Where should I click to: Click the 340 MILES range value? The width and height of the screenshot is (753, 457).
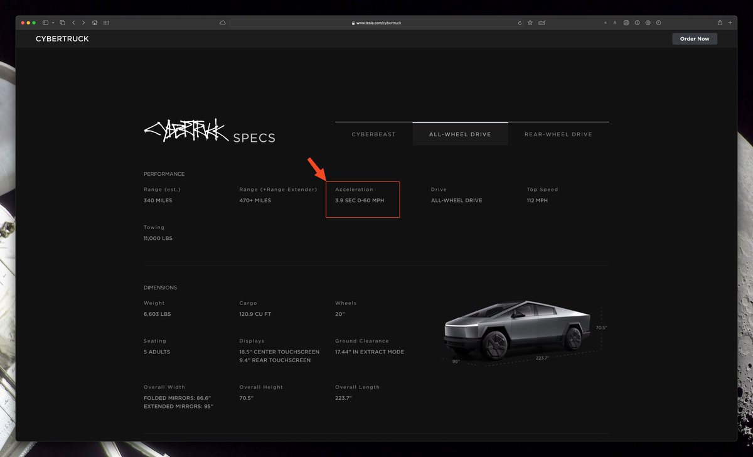(158, 201)
